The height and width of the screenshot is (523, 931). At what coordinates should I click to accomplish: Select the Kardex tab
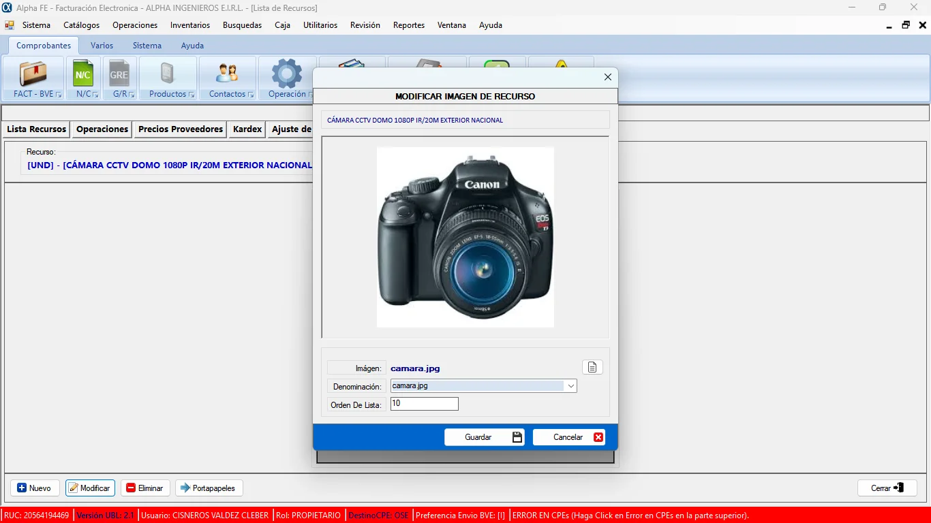[x=247, y=129]
